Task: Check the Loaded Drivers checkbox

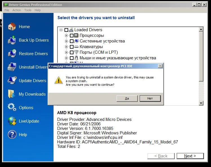Action: pyautogui.click(x=66, y=30)
